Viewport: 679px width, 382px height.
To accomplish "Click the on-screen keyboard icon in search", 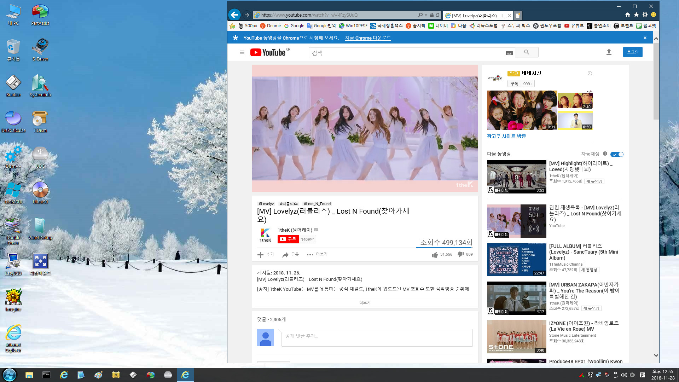I will (509, 53).
